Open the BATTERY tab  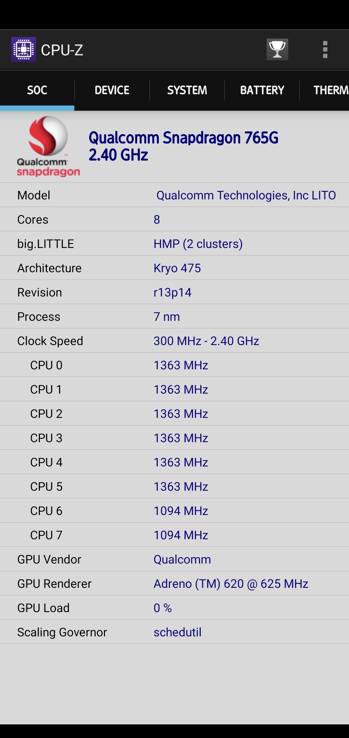262,90
